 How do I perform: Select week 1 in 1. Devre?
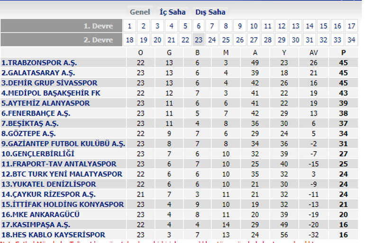point(130,26)
